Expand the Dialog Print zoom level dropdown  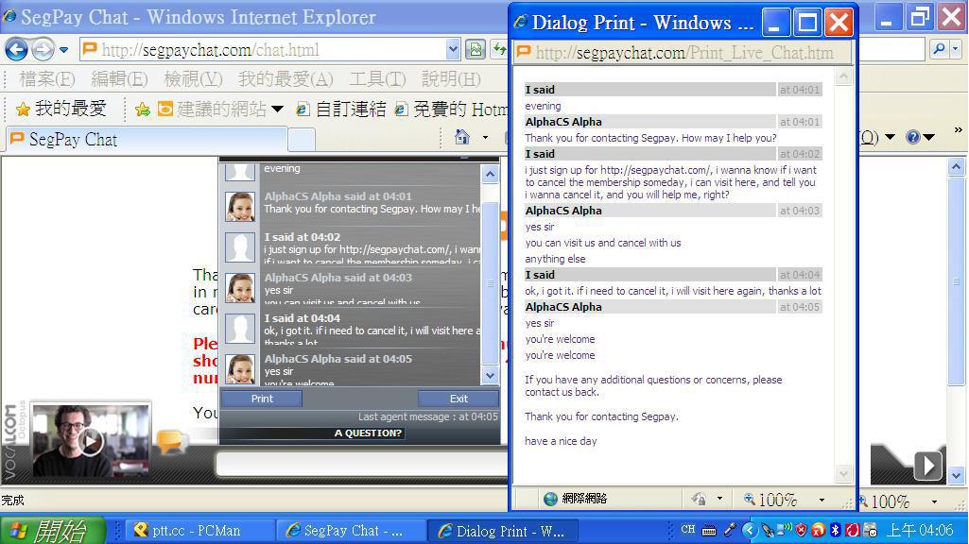pyautogui.click(x=822, y=500)
